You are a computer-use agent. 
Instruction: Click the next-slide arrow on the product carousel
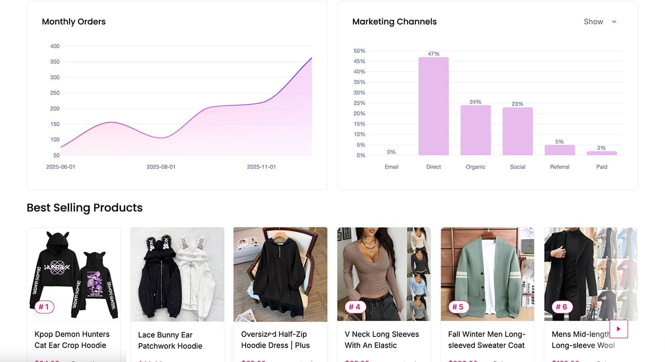pyautogui.click(x=618, y=329)
